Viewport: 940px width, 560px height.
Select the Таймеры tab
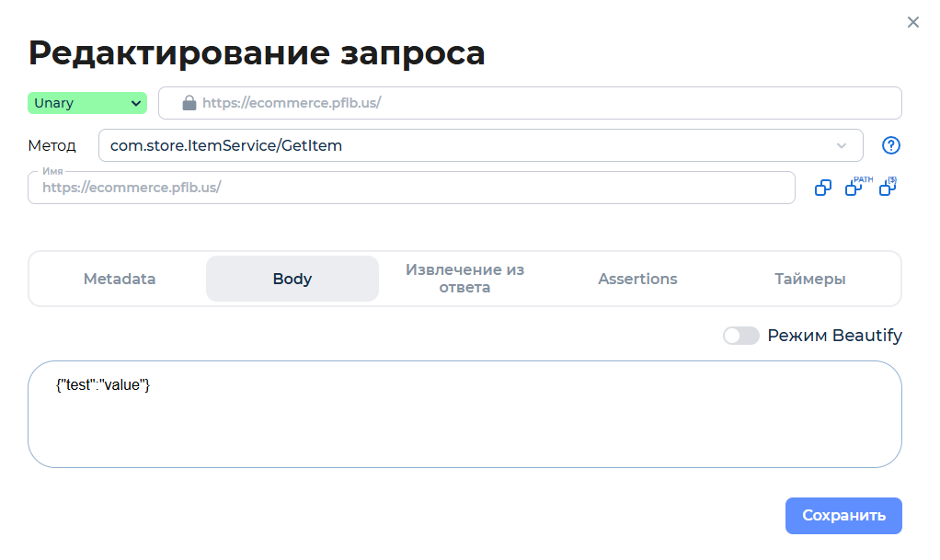(809, 278)
